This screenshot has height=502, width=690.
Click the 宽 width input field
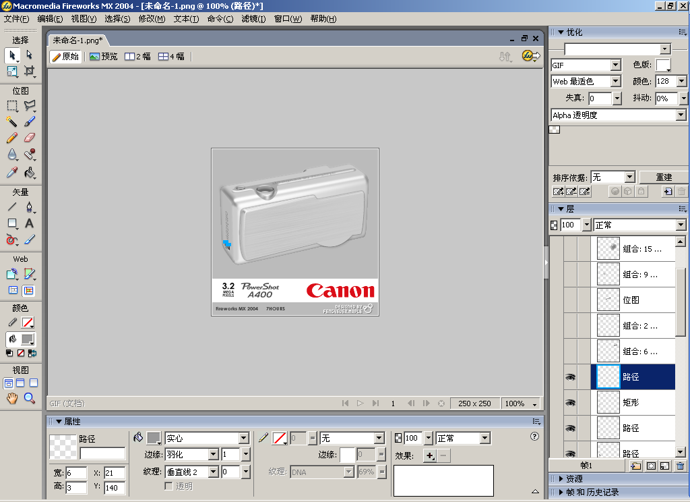click(x=76, y=473)
